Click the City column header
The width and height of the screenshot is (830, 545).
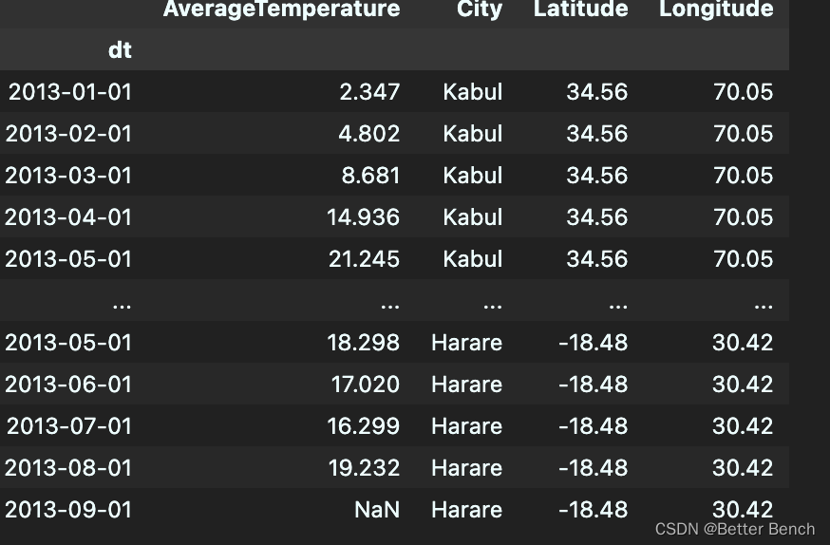point(480,9)
